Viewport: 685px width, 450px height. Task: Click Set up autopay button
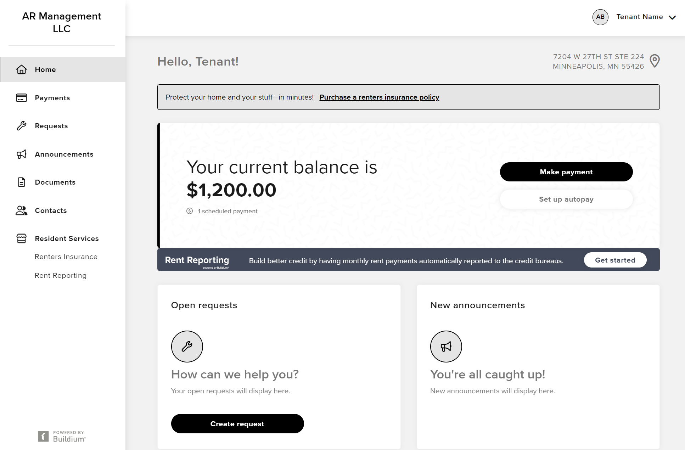tap(566, 199)
